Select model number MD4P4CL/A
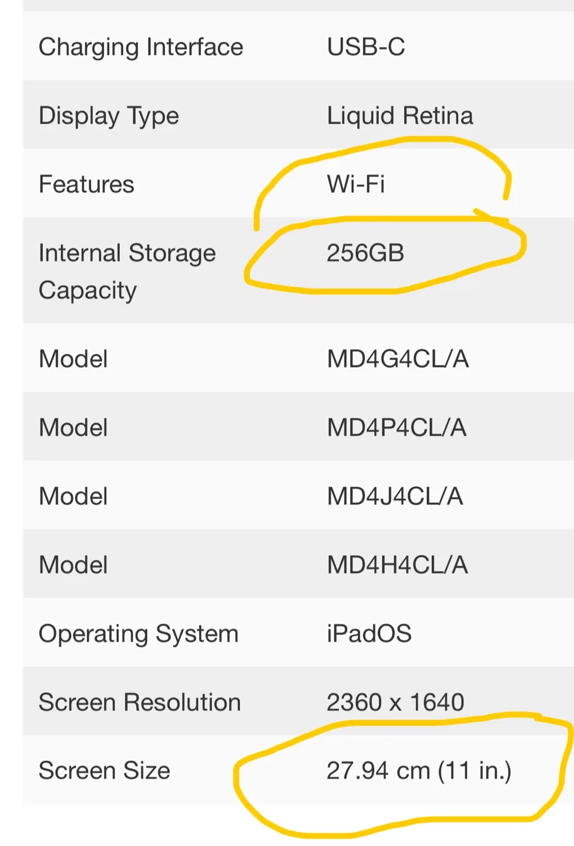 tap(397, 428)
